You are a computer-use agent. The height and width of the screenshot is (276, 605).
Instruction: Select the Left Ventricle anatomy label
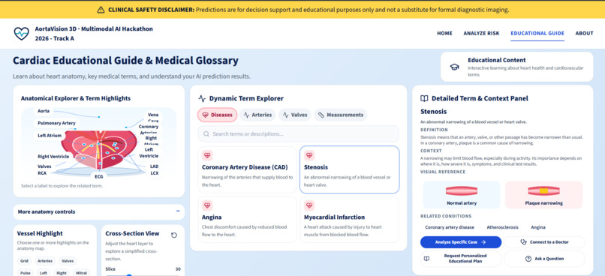pos(149,153)
